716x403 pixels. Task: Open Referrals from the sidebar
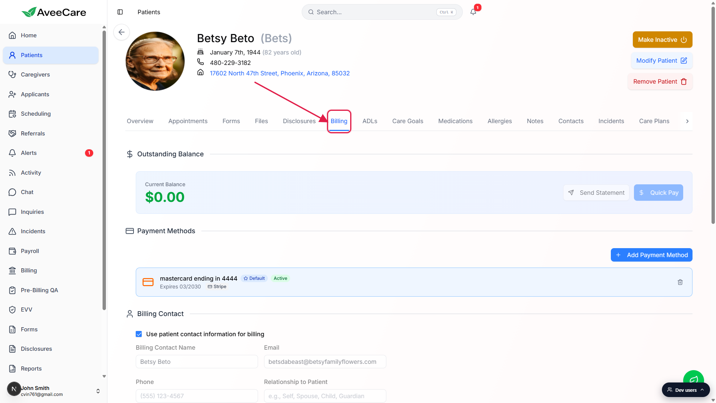click(50, 134)
